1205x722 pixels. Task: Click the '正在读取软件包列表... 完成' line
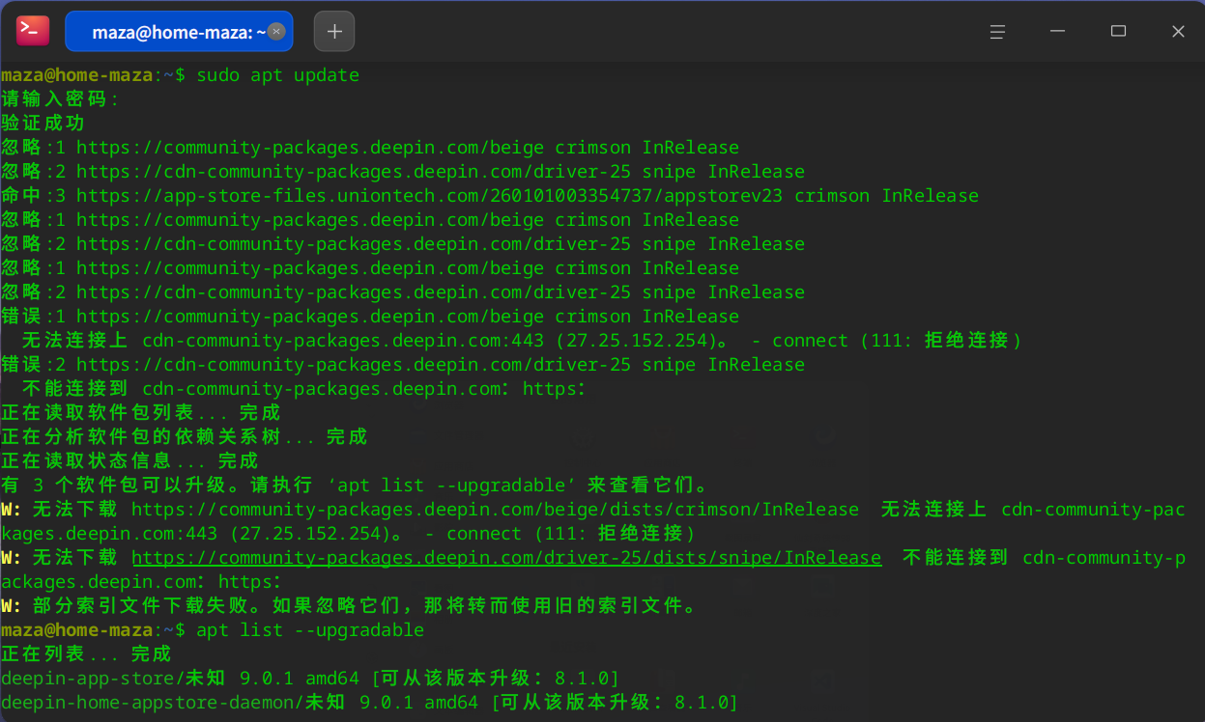point(141,413)
